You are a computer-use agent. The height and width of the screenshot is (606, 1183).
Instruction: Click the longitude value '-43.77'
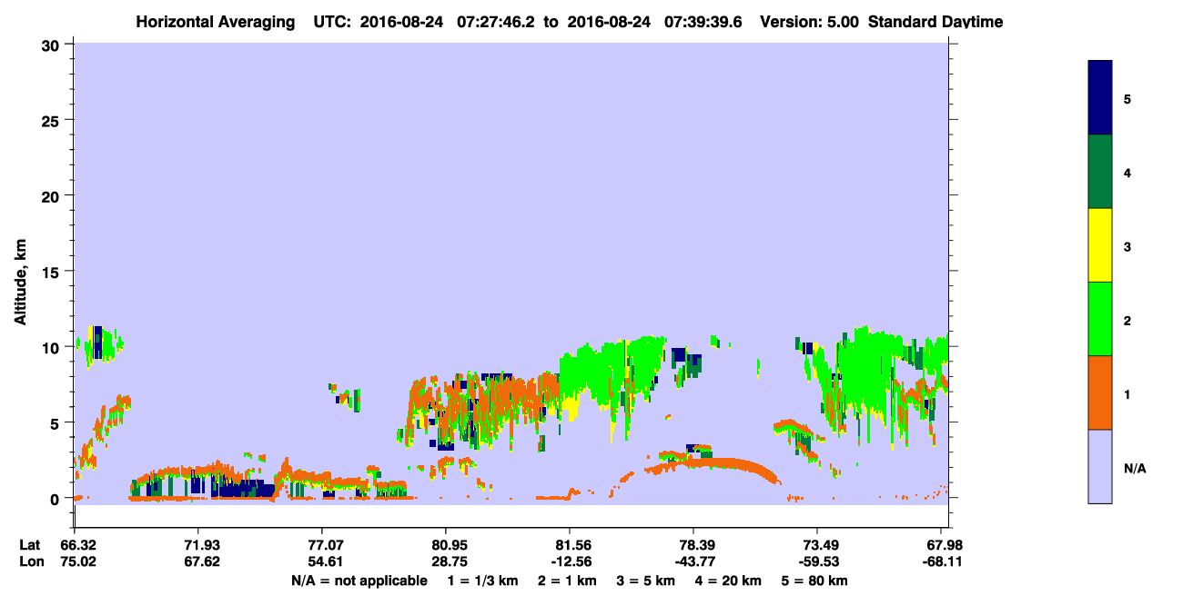click(693, 561)
